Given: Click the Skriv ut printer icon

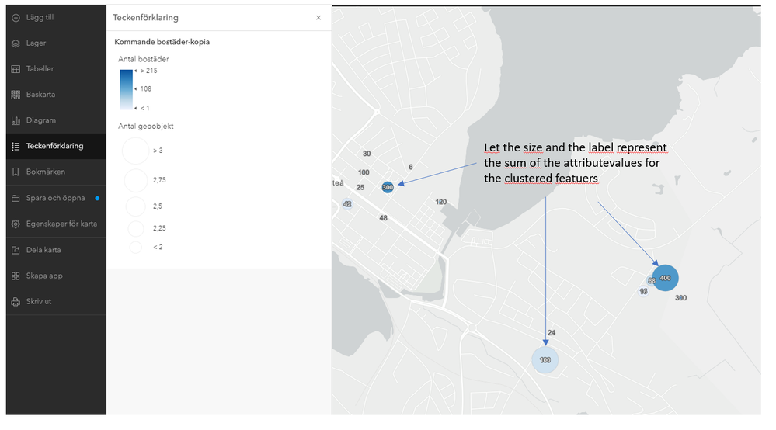Looking at the screenshot, I should pyautogui.click(x=16, y=301).
